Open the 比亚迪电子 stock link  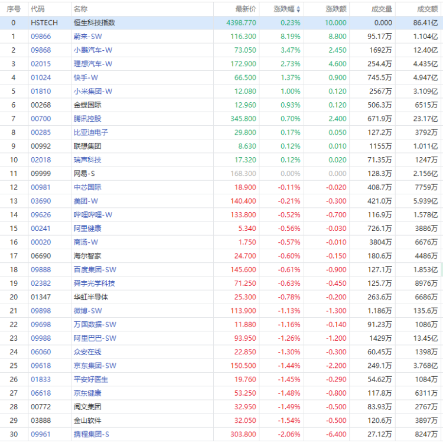click(x=91, y=132)
